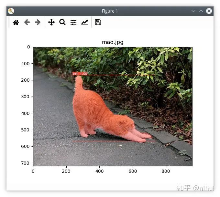This screenshot has width=220, height=197.
Task: Save the figure with the floppy icon
Action: pos(98,22)
